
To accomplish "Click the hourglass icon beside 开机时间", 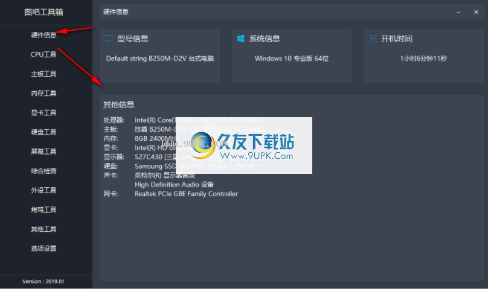I will [x=373, y=39].
